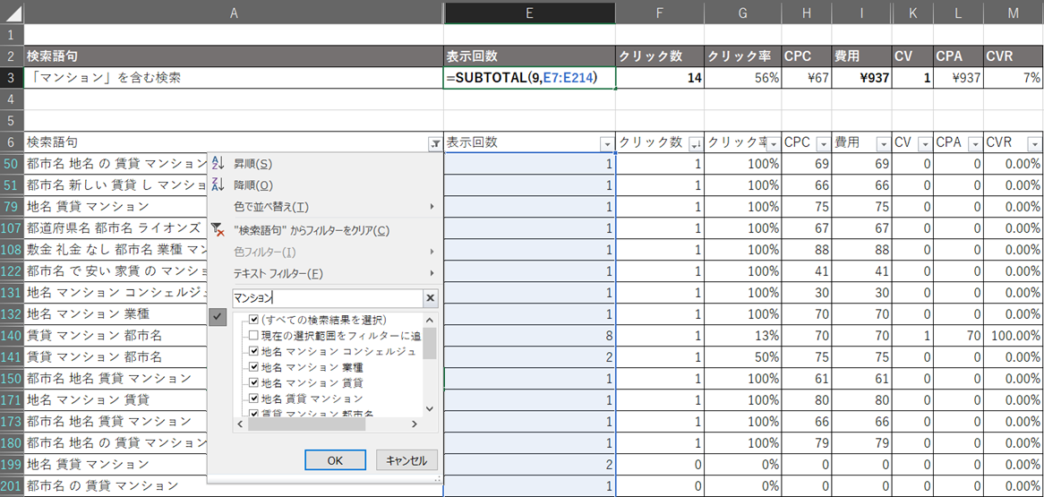The image size is (1044, 497).
Task: Uncheck 地名 マンション 業種 item
Action: tap(253, 367)
